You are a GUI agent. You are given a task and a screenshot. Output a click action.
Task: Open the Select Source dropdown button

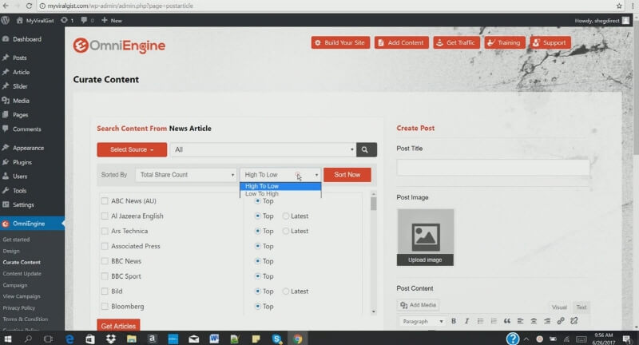[x=132, y=149]
